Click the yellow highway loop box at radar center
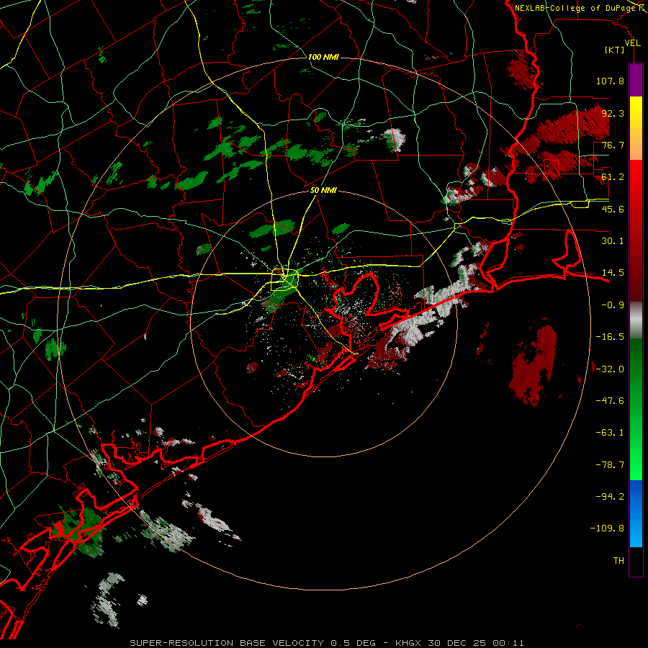The width and height of the screenshot is (648, 648). 284,280
